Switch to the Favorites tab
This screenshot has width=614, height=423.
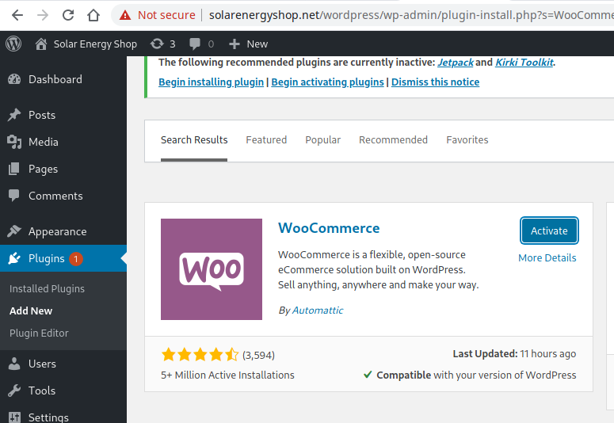467,140
